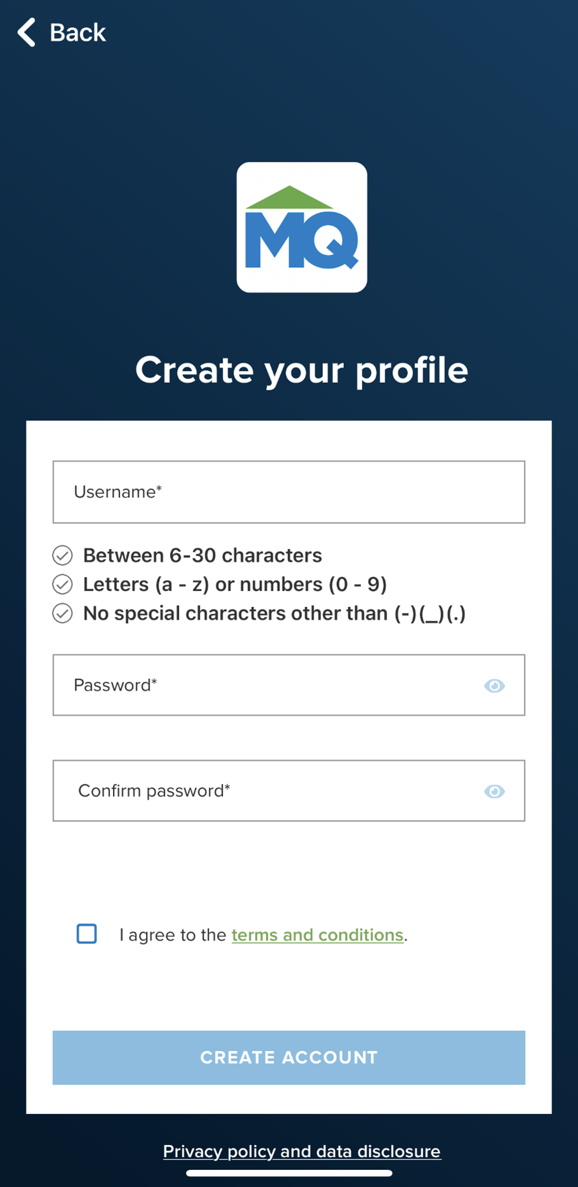The width and height of the screenshot is (578, 1187).
Task: Go back using the Back label
Action: point(77,32)
